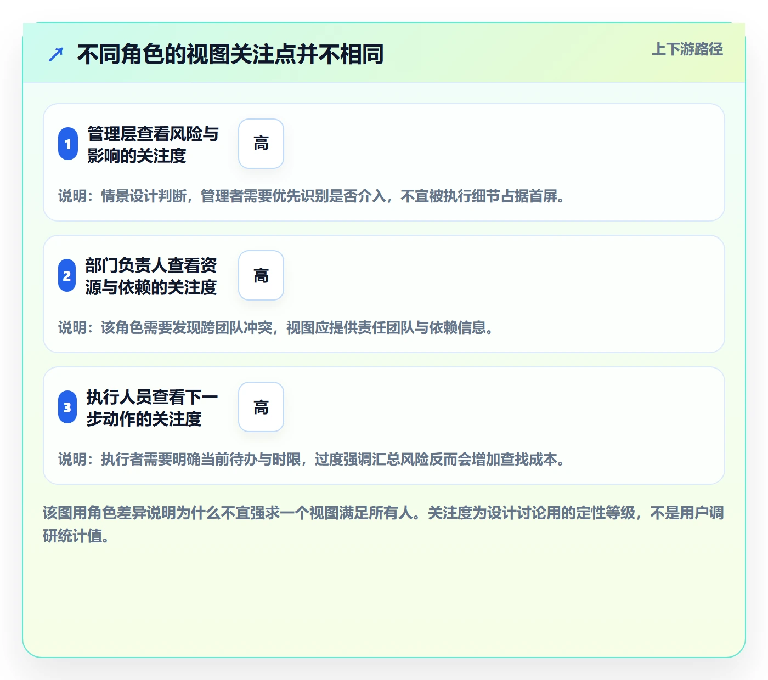
Task: Click the 高 badge for 执行人员查看下一步动作
Action: (261, 407)
